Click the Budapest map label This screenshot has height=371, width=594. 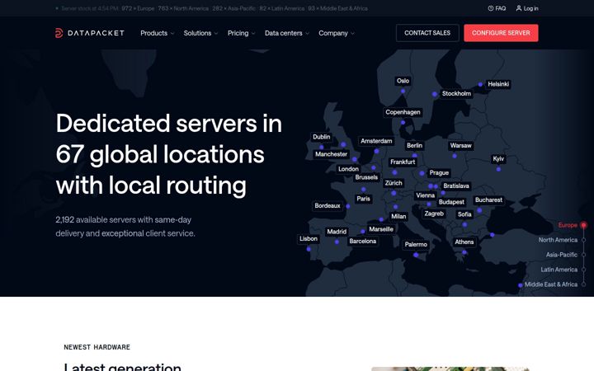(x=451, y=202)
